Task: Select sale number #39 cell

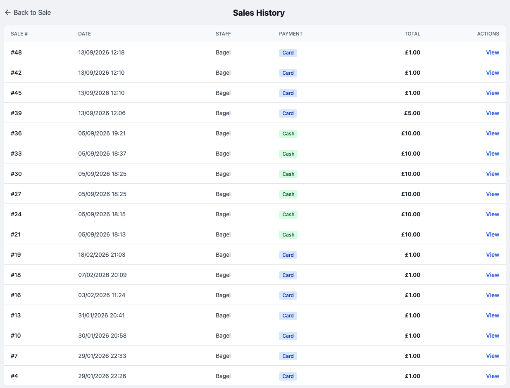Action: click(x=16, y=113)
